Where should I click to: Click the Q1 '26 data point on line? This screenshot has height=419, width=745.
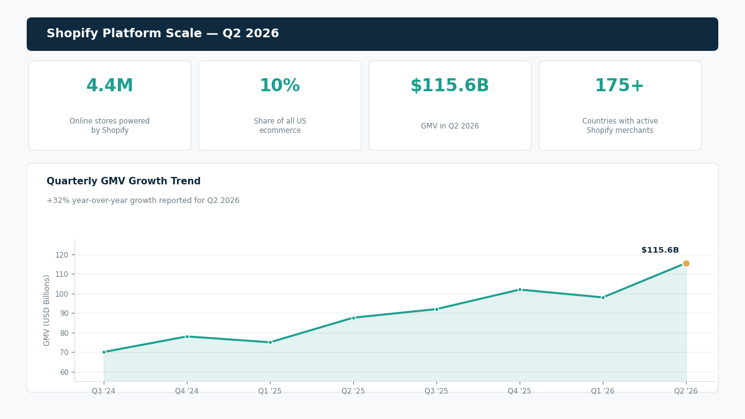pos(603,297)
